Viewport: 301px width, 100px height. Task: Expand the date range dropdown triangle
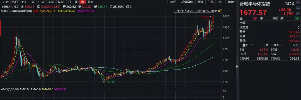click(x=216, y=11)
